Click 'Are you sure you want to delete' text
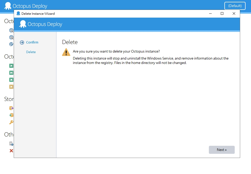The width and height of the screenshot is (251, 174). [116, 51]
